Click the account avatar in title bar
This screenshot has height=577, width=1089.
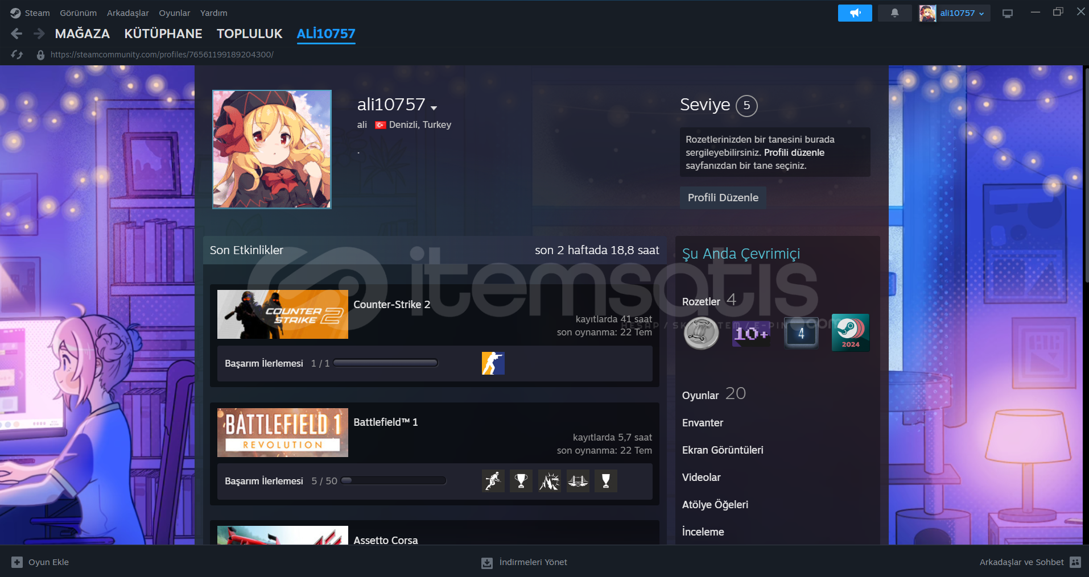click(x=927, y=13)
